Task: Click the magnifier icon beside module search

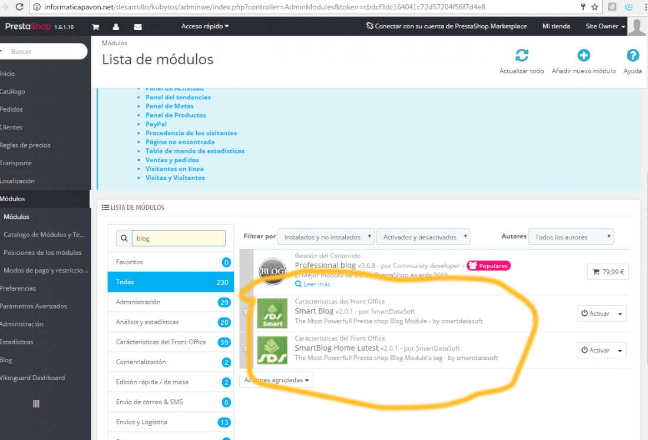Action: pyautogui.click(x=124, y=238)
